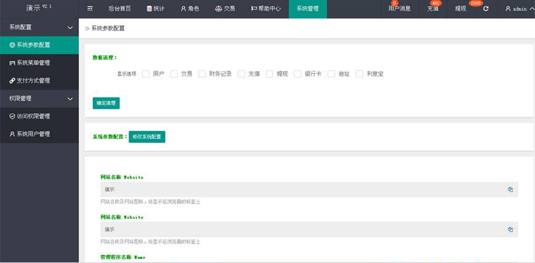Image resolution: width=535 pixels, height=263 pixels.
Task: Open the 后台首页 tab
Action: click(119, 9)
